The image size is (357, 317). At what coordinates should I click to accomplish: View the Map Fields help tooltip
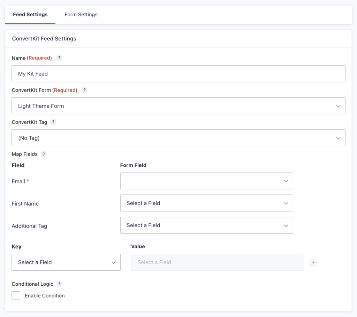[x=43, y=154]
